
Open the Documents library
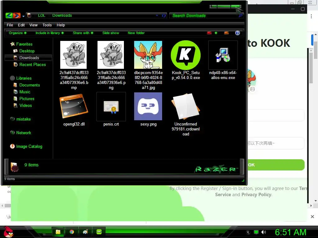tap(30, 85)
